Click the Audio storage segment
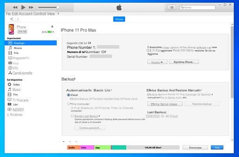Viewport: 239px width, 157px height. coord(74,148)
